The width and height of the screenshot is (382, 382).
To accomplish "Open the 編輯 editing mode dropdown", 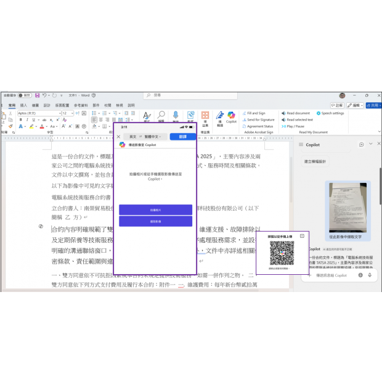I will (x=355, y=105).
